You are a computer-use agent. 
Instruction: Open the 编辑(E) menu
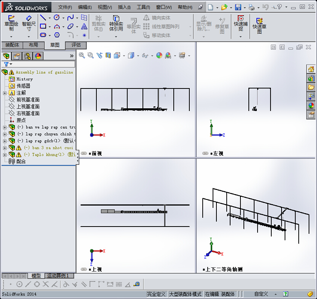tap(85, 7)
